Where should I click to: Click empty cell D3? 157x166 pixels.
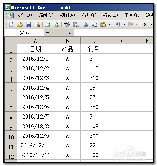(120, 68)
